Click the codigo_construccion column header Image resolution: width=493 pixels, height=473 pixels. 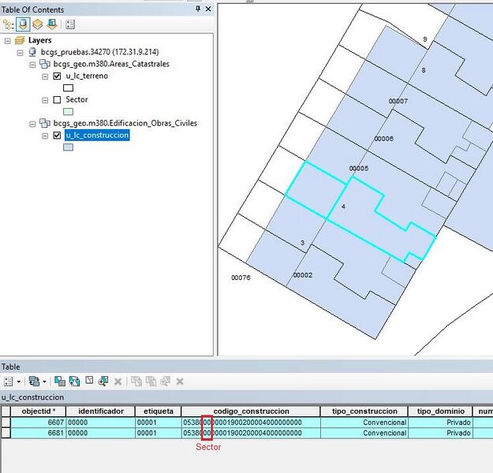click(251, 411)
